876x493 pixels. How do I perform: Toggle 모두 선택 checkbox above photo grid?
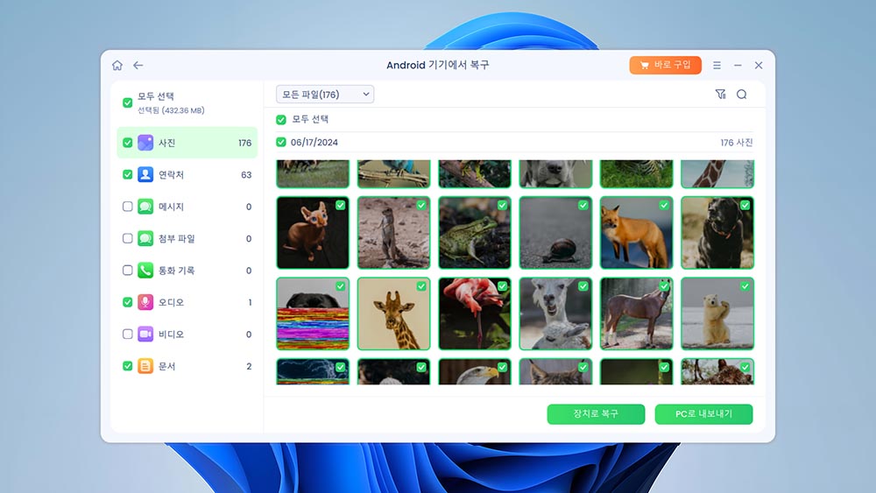point(281,119)
